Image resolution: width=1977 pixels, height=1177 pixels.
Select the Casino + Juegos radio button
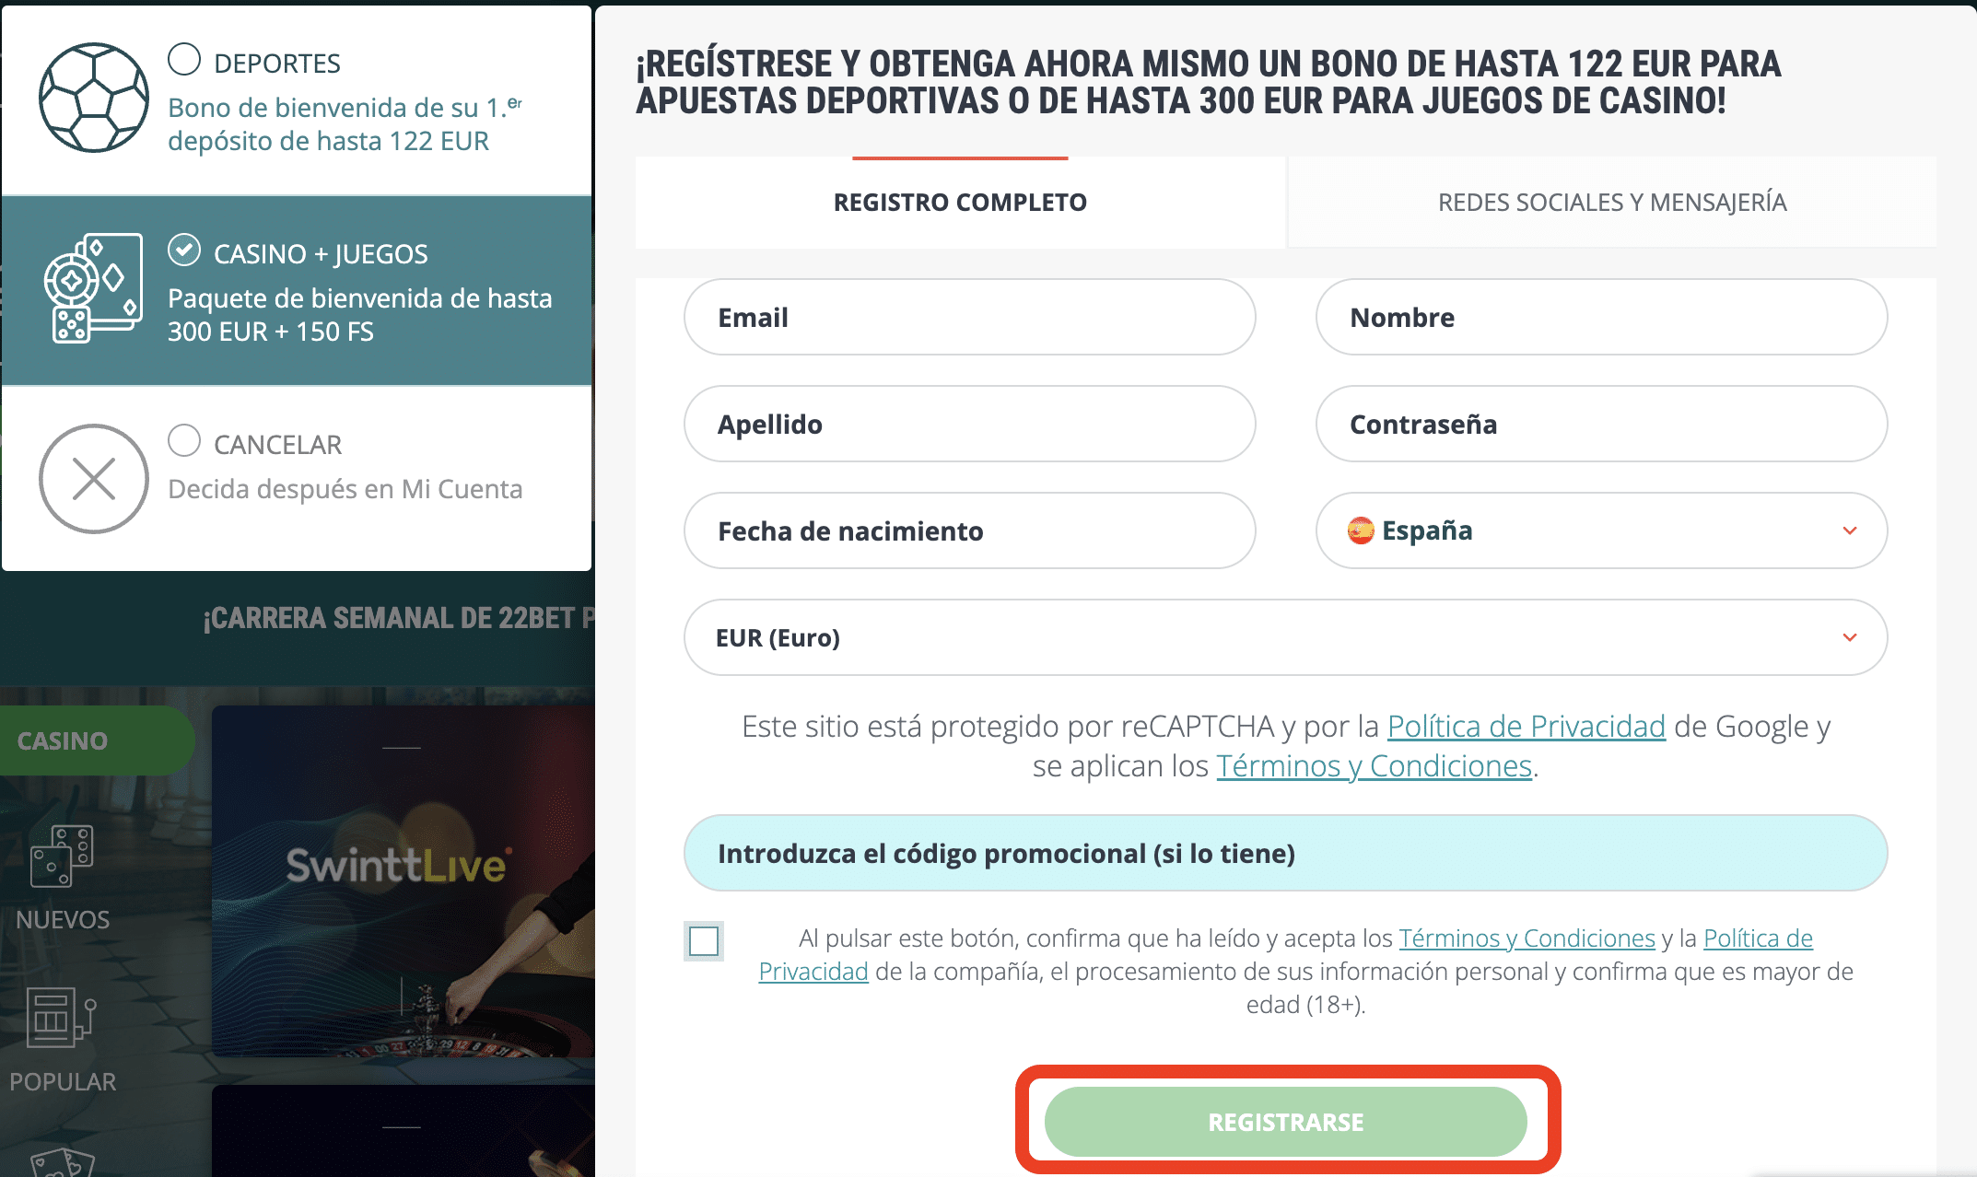click(x=184, y=250)
